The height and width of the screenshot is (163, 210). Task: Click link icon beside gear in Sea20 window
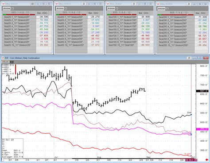pos(38,4)
